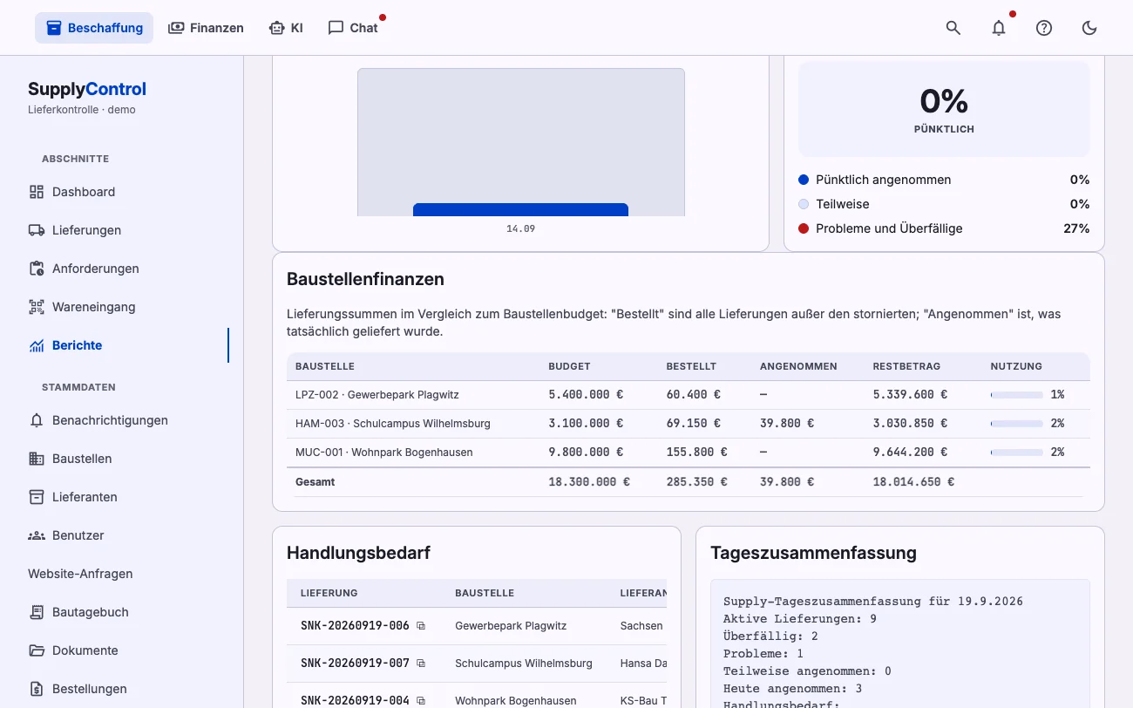This screenshot has height=708, width=1133.
Task: Open the search icon in top bar
Action: (x=953, y=28)
